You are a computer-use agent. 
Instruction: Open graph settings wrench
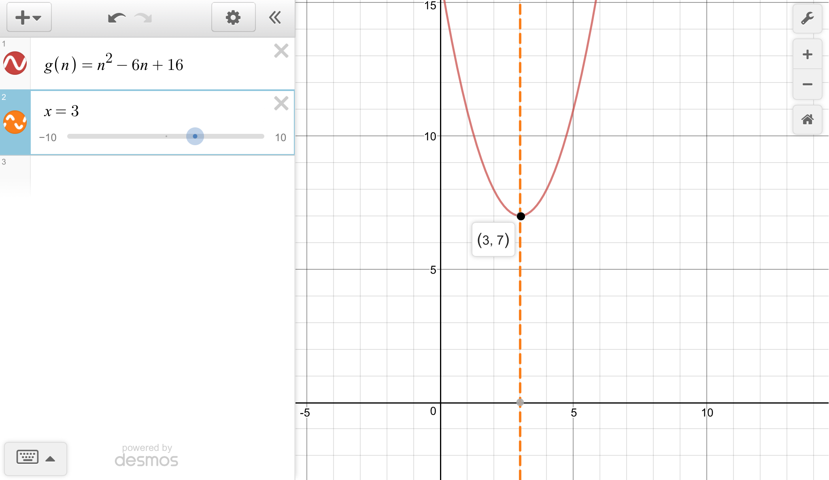[807, 19]
